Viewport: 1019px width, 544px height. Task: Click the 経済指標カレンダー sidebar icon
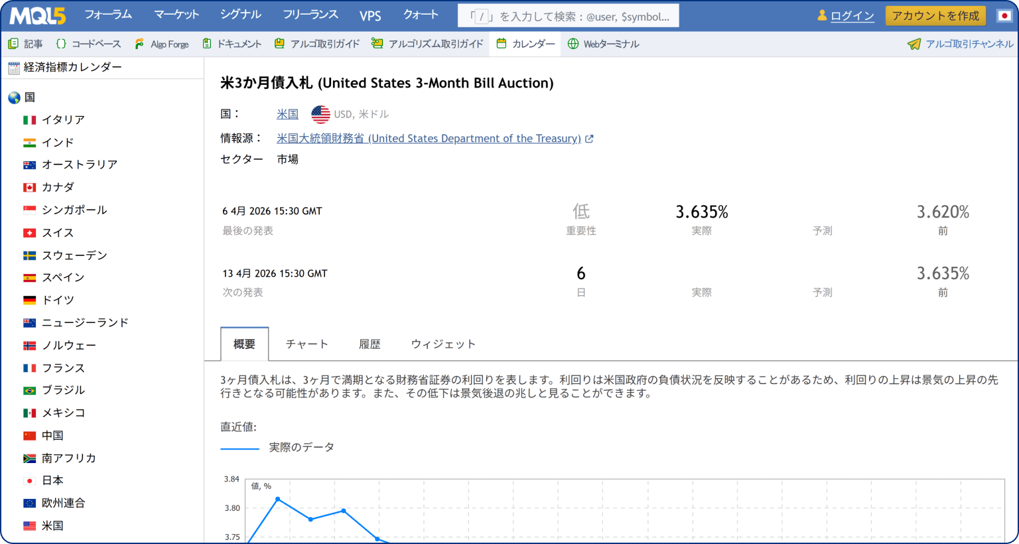click(x=15, y=66)
